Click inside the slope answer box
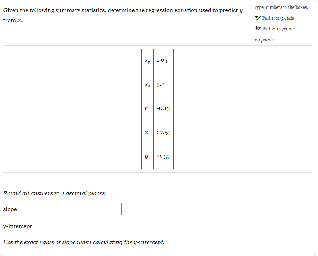Image resolution: width=318 pixels, height=256 pixels. [x=72, y=209]
